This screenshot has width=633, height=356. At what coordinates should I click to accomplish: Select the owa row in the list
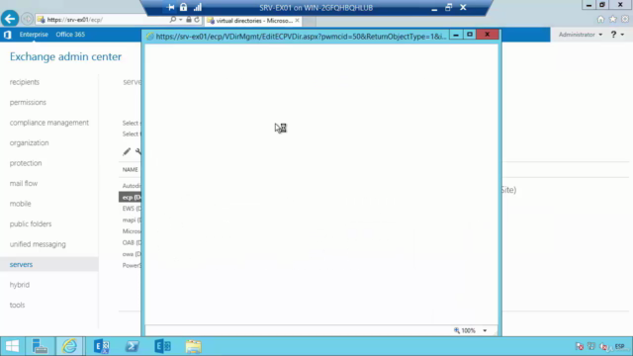coord(132,254)
